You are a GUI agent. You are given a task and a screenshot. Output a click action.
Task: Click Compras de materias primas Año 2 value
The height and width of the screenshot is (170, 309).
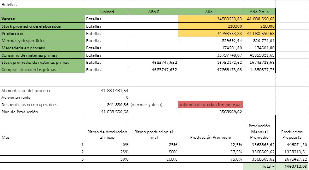pos(259,70)
